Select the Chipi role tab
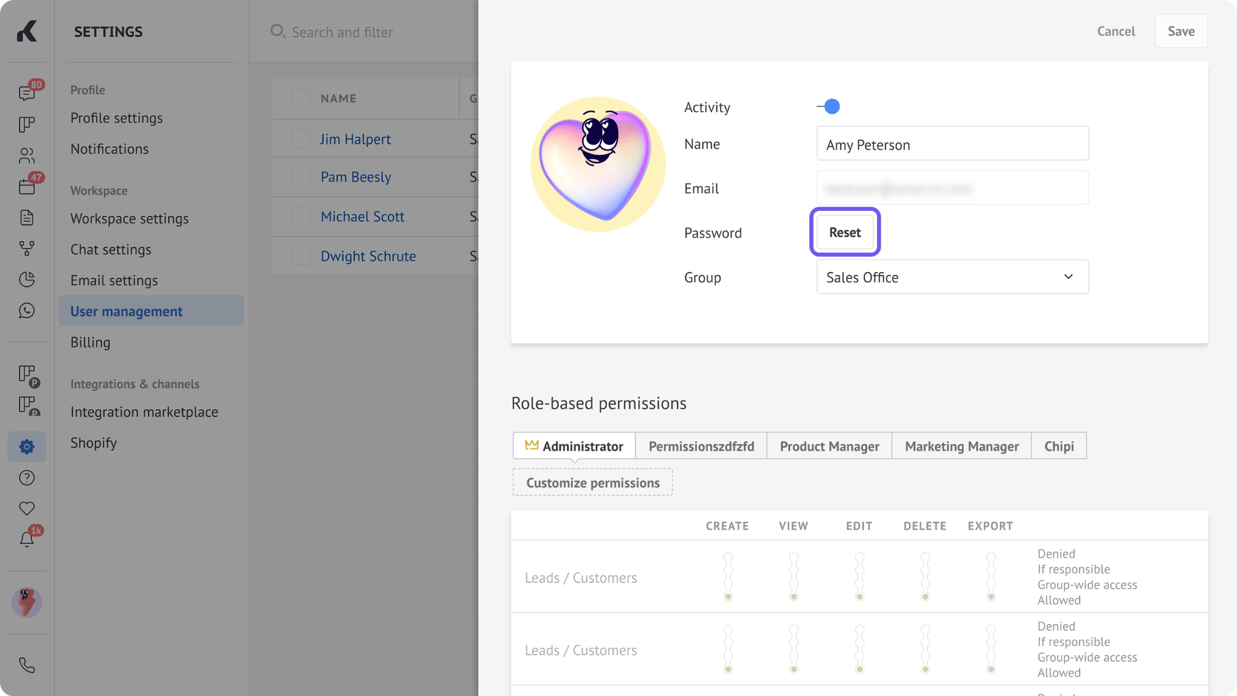This screenshot has width=1237, height=696. [x=1059, y=446]
